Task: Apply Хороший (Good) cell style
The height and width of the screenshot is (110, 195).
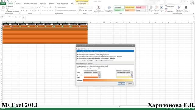Action: point(119,10)
